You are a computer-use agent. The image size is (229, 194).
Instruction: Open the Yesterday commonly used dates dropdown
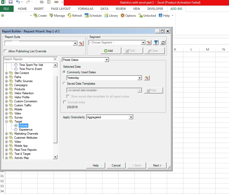140,78
